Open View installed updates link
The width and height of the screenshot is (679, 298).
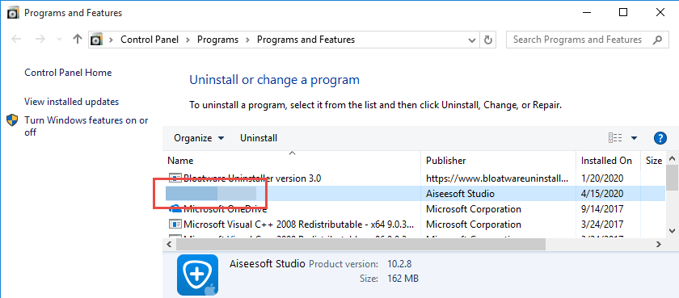tap(71, 102)
